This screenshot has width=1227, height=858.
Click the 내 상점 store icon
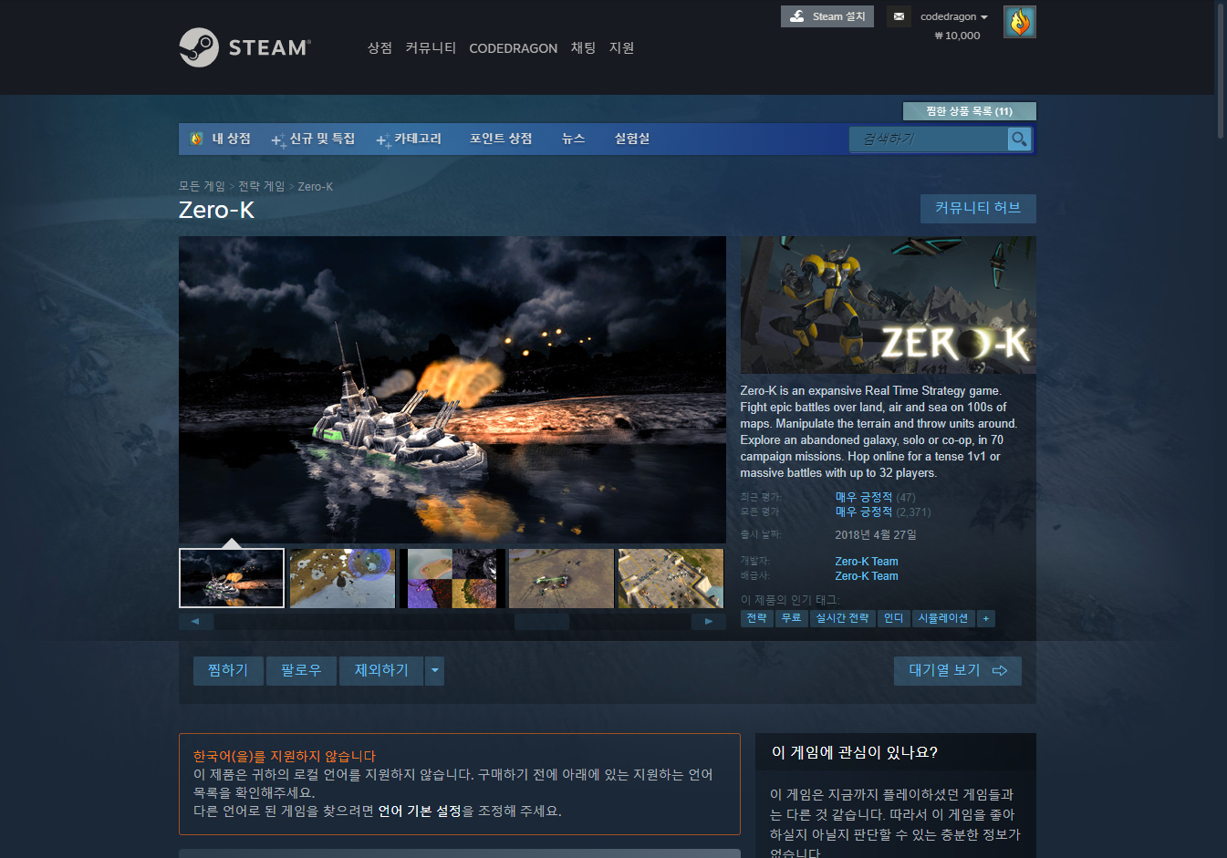click(195, 139)
